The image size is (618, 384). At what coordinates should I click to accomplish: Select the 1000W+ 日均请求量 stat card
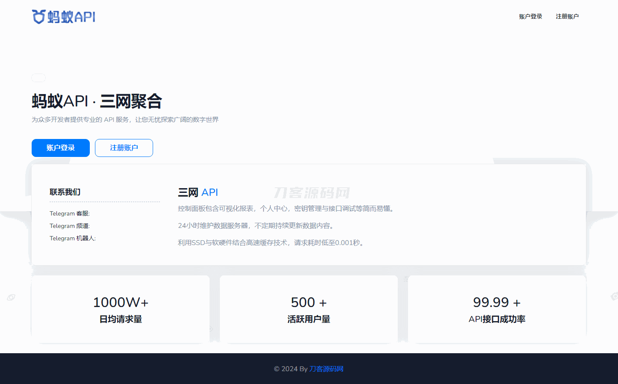tap(121, 310)
